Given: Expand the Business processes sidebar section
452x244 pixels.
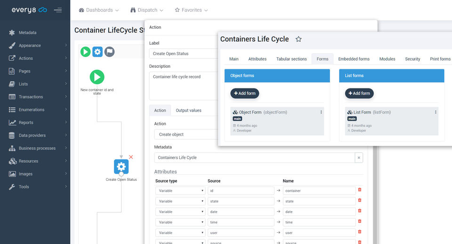Looking at the screenshot, I should click(x=38, y=148).
